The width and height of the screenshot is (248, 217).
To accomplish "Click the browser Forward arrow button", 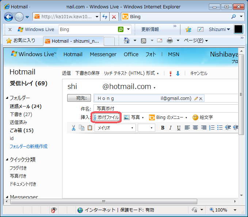I will [19, 17].
